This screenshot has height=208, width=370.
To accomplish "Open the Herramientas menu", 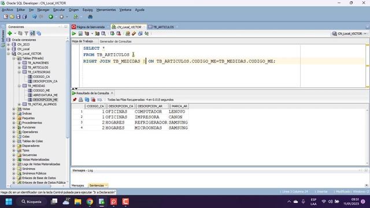I will tap(106, 10).
